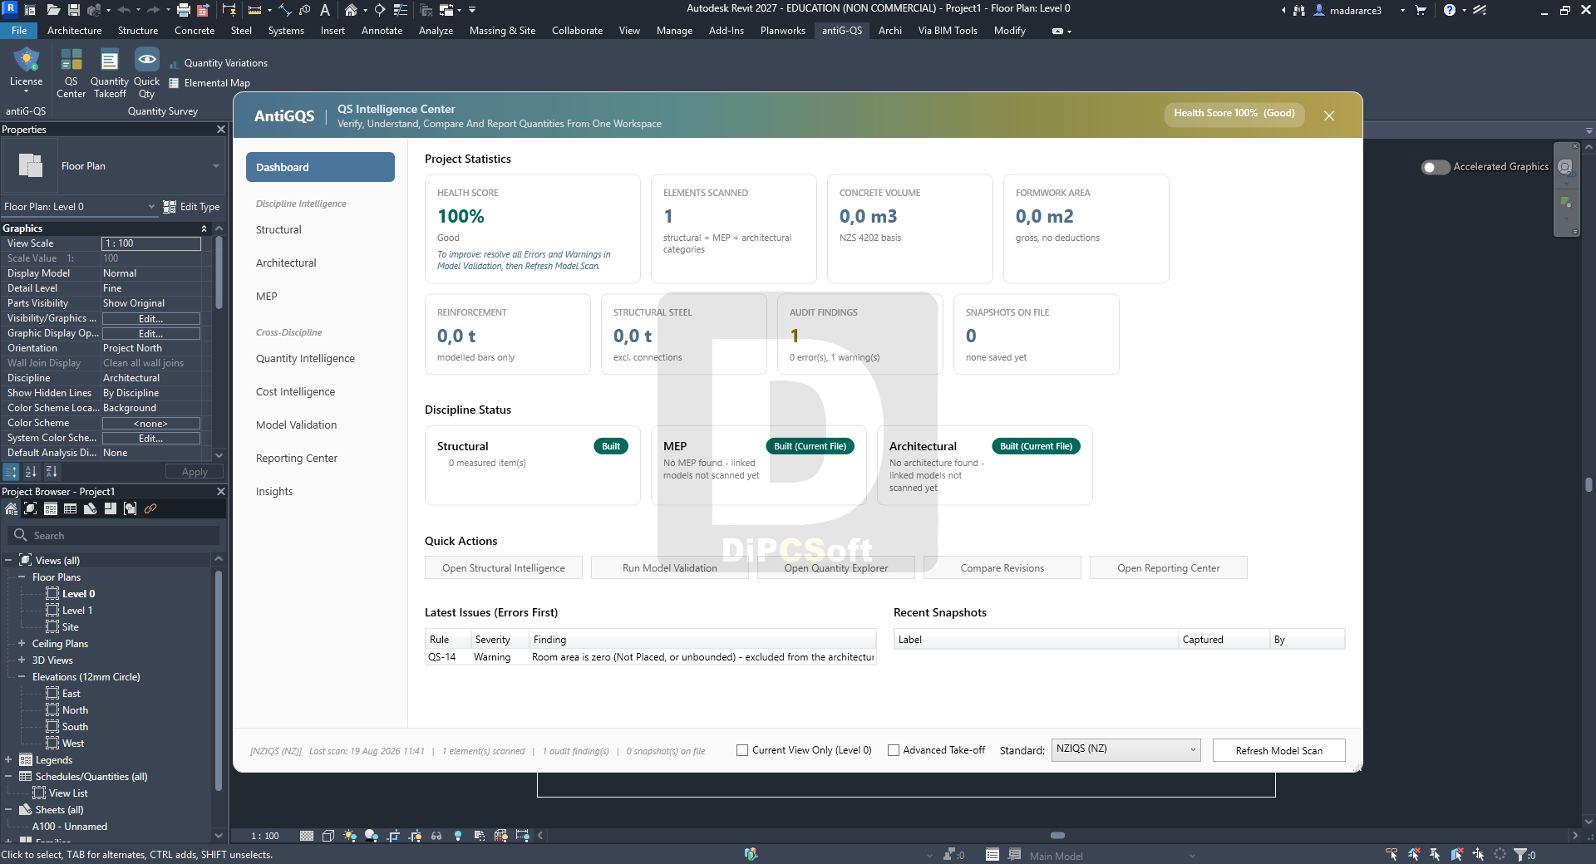Screen dimensions: 1596x864
Task: Open the License ribbon button
Action: point(26,71)
